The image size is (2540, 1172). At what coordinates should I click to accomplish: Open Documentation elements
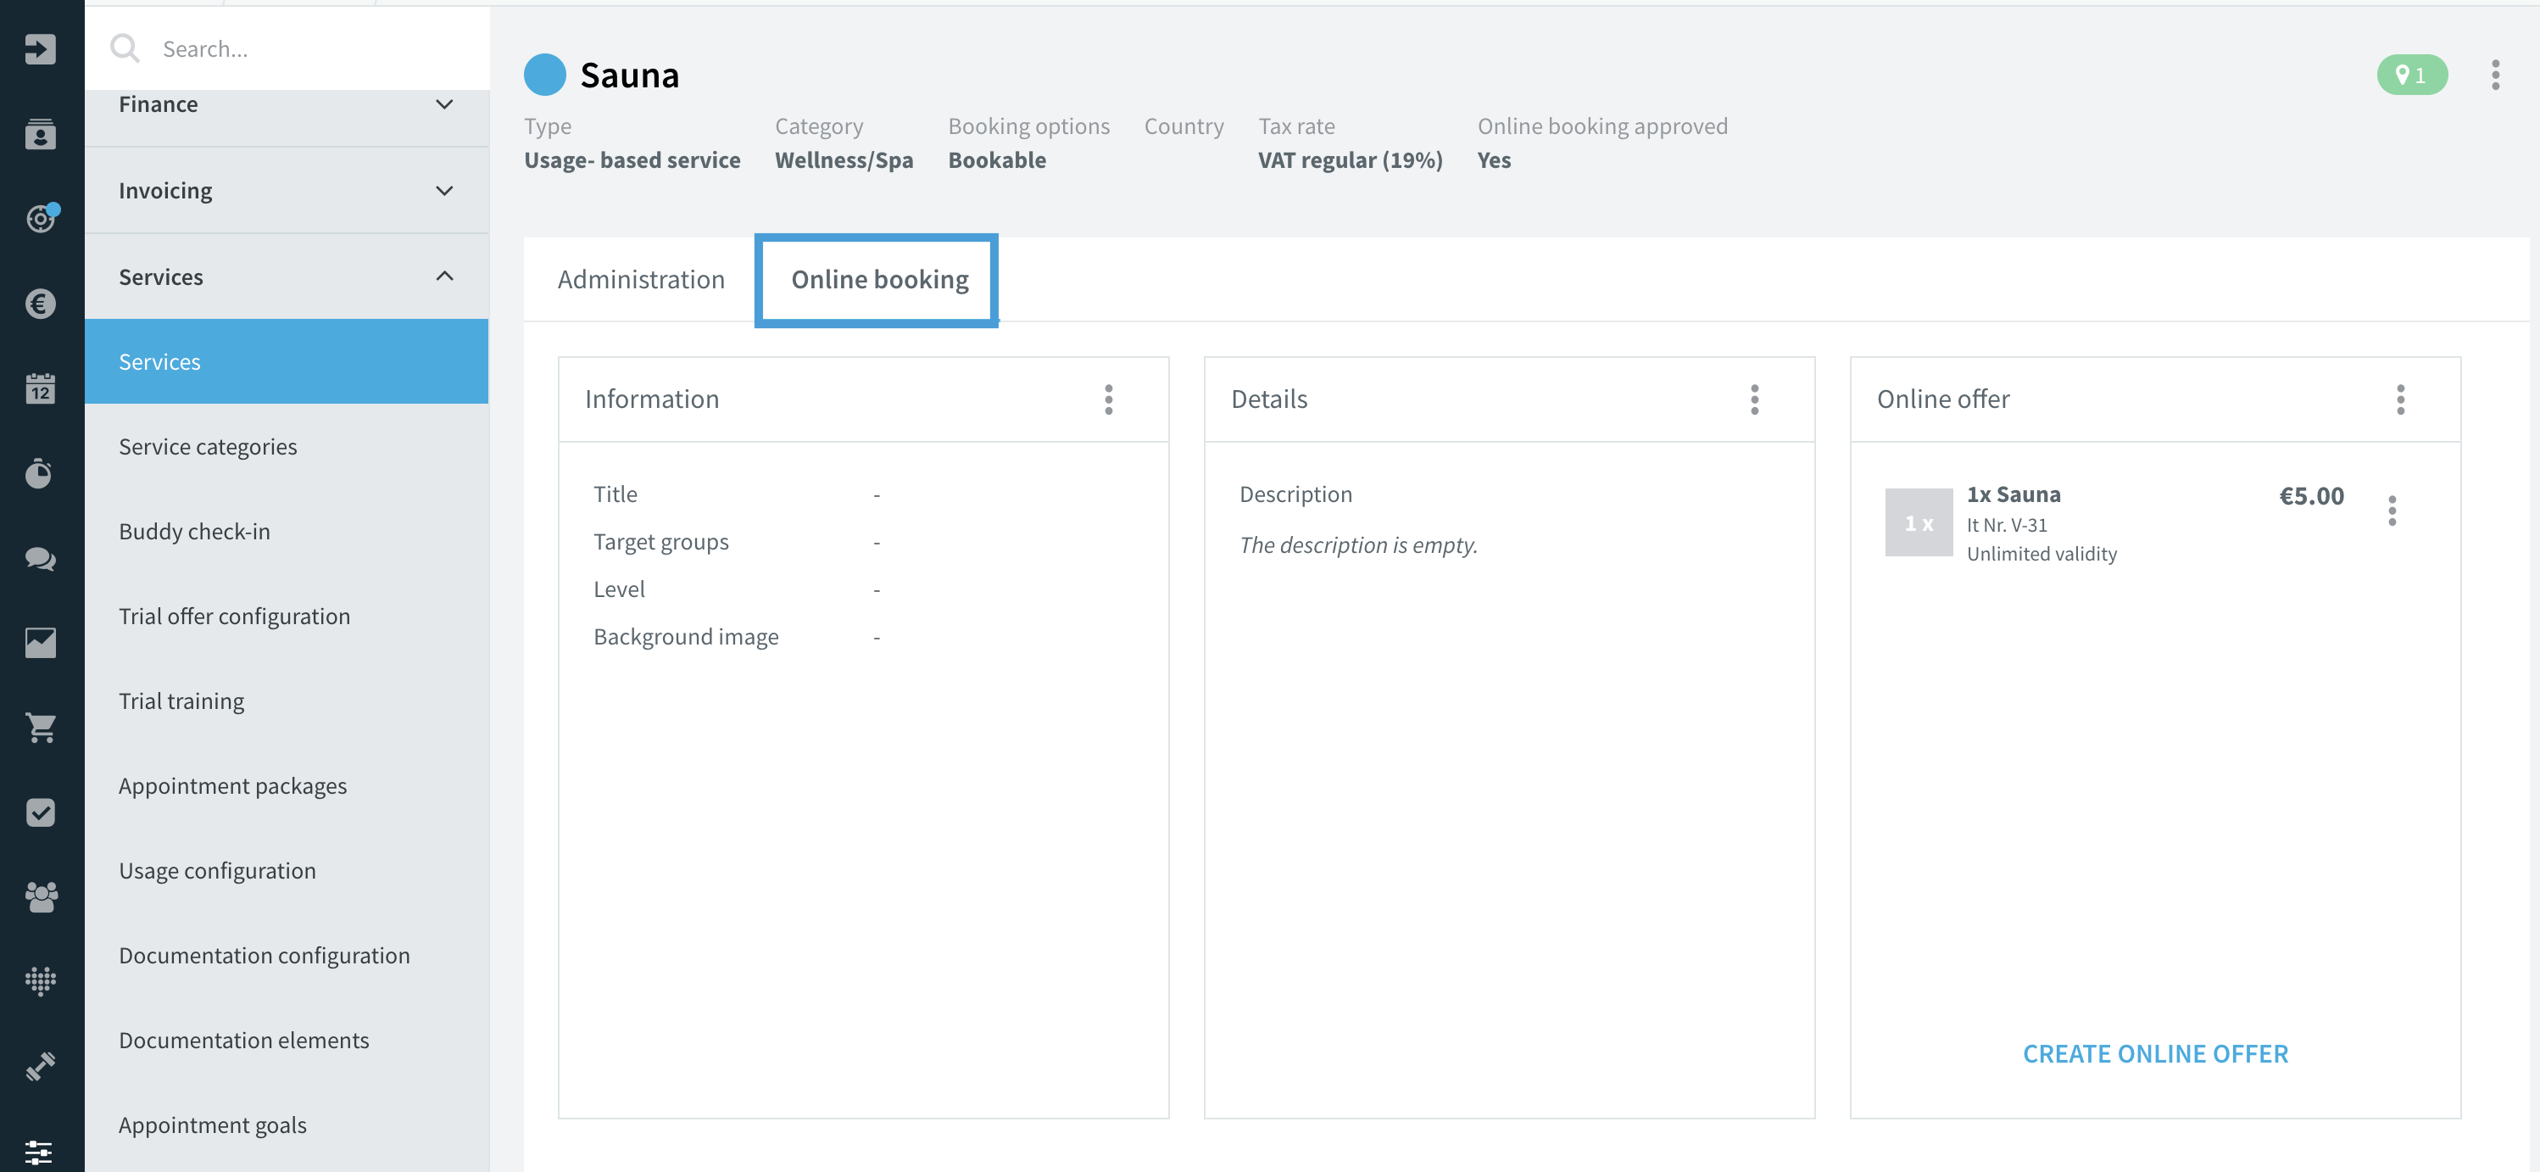coord(287,1040)
